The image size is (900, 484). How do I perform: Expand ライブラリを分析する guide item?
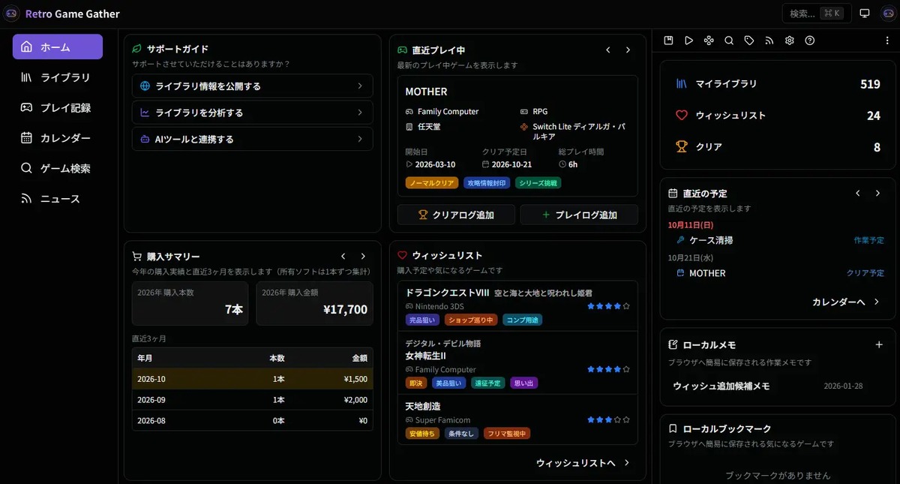[252, 113]
